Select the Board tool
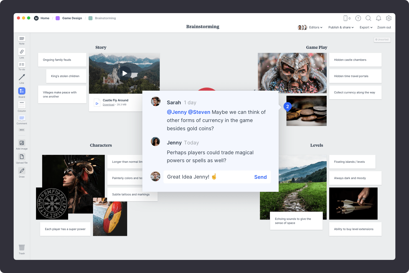The height and width of the screenshot is (273, 409). coord(22,91)
